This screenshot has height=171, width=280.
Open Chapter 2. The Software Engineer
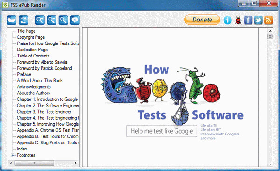(x=48, y=105)
